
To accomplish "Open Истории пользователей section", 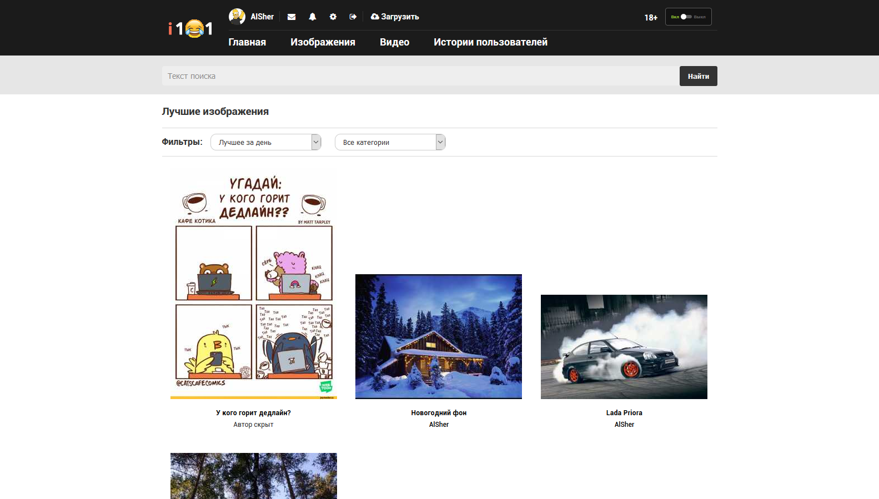I will click(490, 42).
